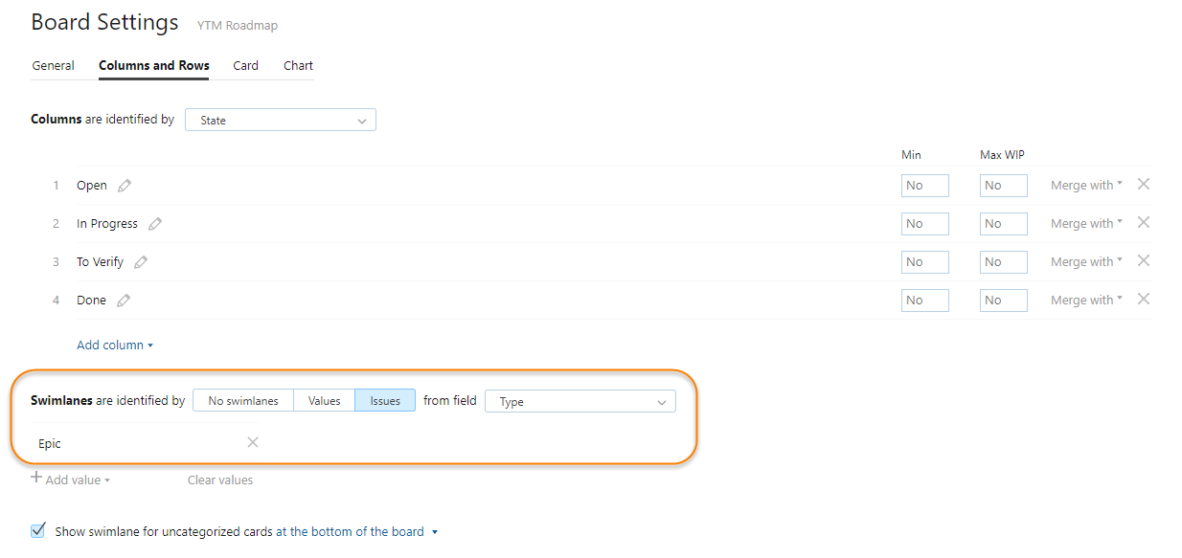Click the pencil edit icon next to Open

[125, 186]
